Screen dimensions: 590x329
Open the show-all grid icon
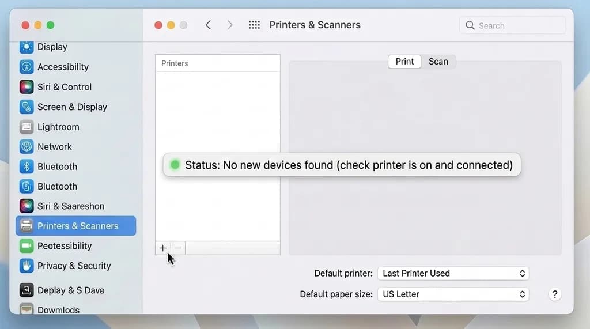click(254, 25)
